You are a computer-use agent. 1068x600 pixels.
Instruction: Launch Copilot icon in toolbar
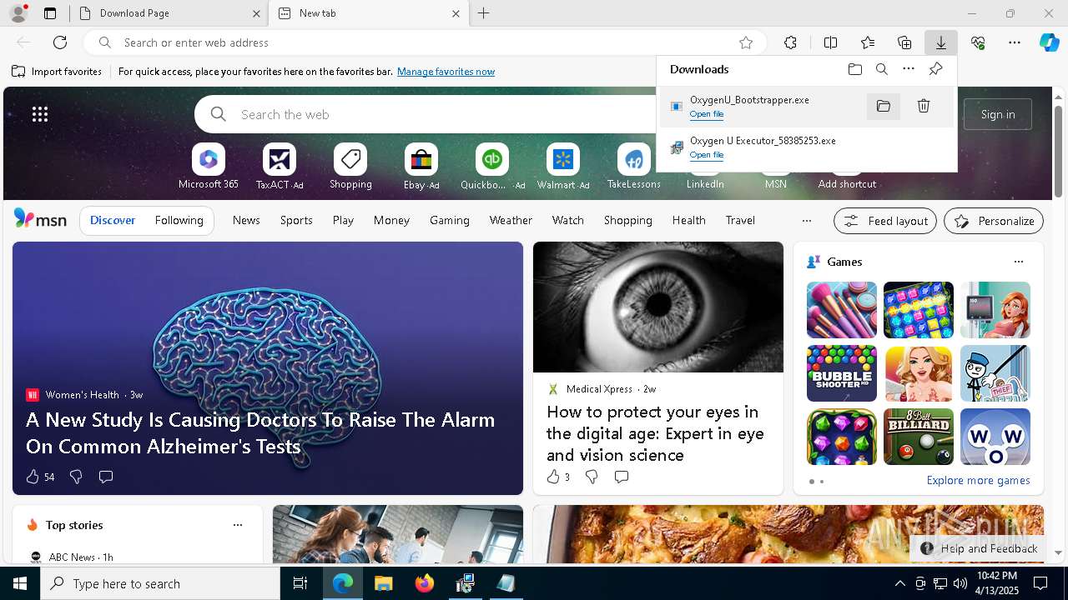[x=1049, y=42]
